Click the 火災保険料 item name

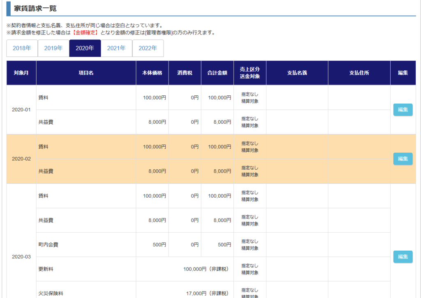[51, 293]
